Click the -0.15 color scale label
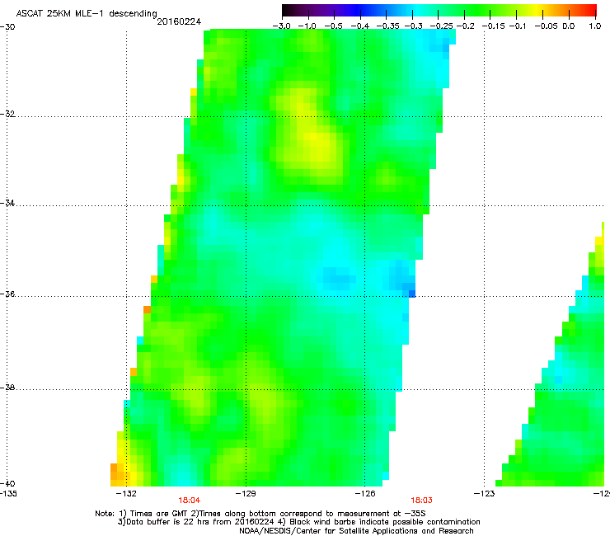The image size is (610, 536). [493, 26]
